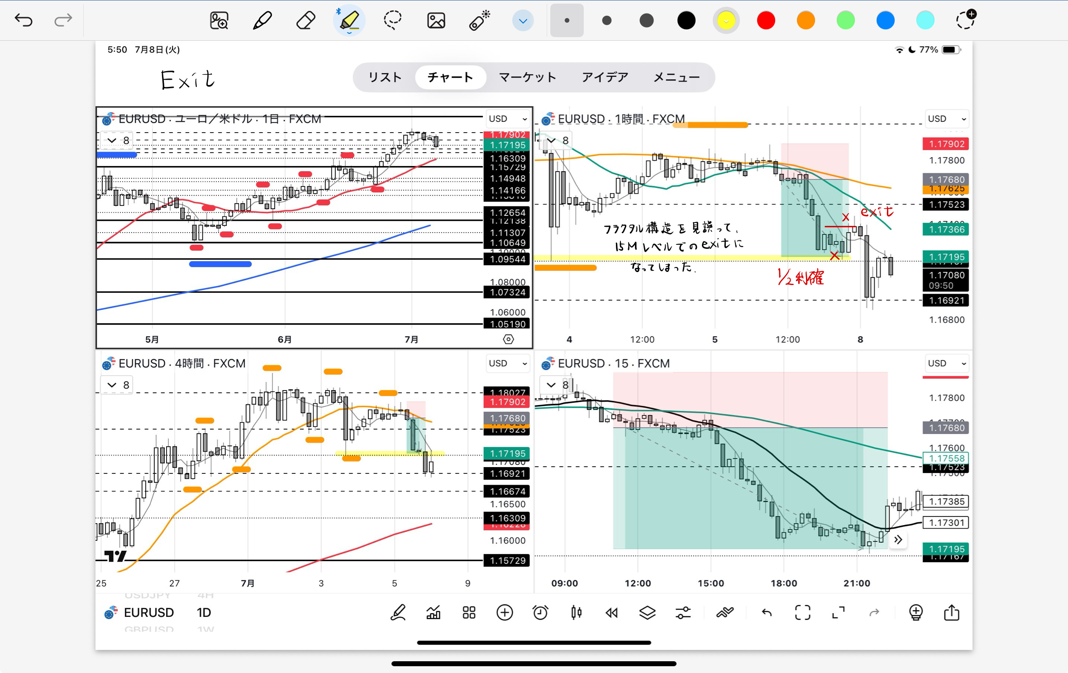
Task: Start bar replay with rewind icon
Action: [612, 613]
